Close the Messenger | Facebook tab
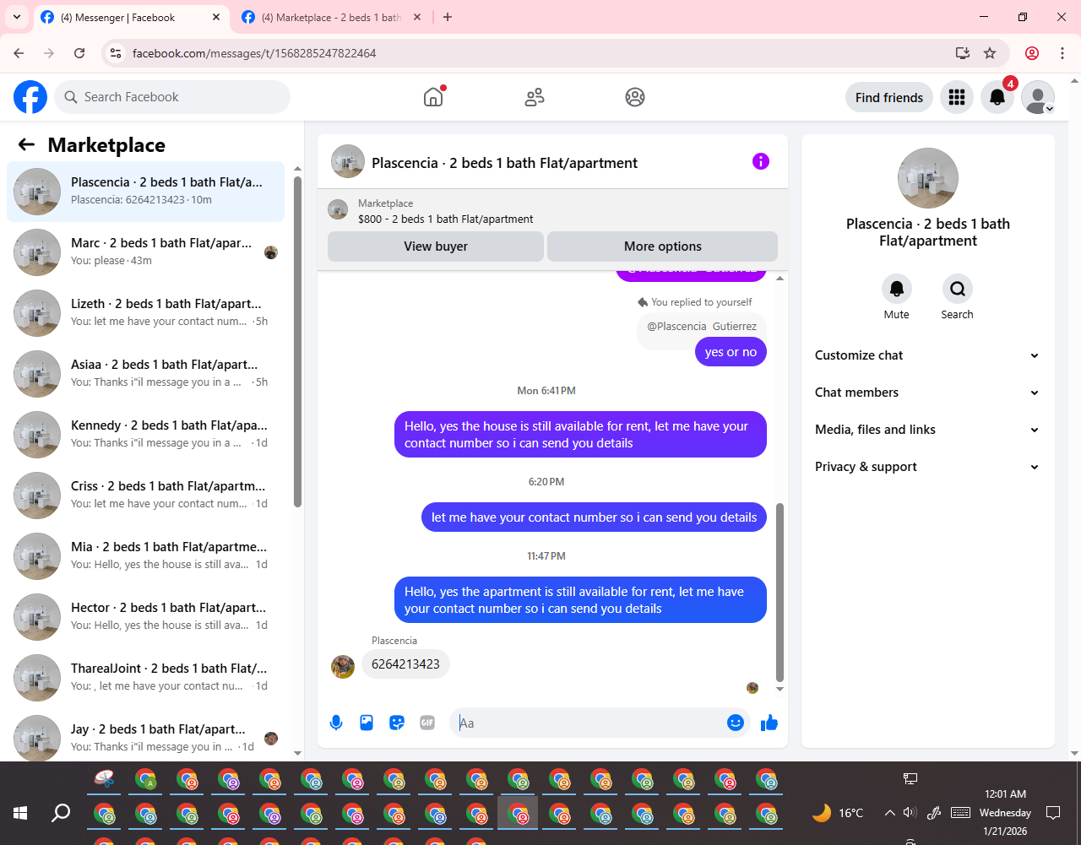The width and height of the screenshot is (1081, 845). (x=216, y=17)
